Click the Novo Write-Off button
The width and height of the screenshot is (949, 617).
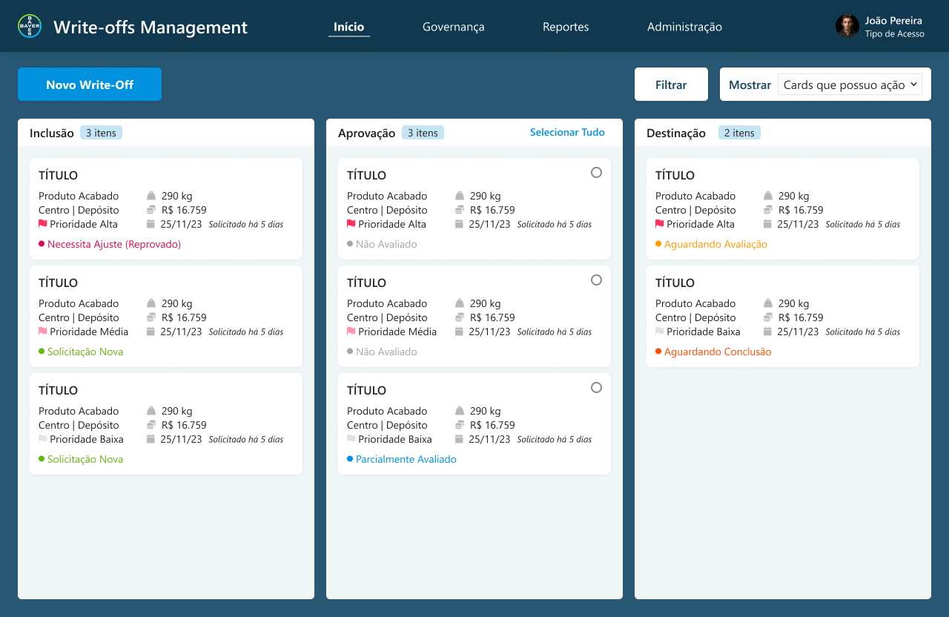(x=90, y=85)
